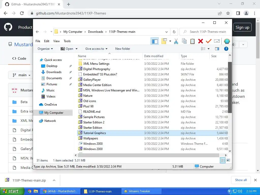This screenshot has height=195, width=260.
Task: Click the orange checkmark Properties icon
Action: (209, 41)
